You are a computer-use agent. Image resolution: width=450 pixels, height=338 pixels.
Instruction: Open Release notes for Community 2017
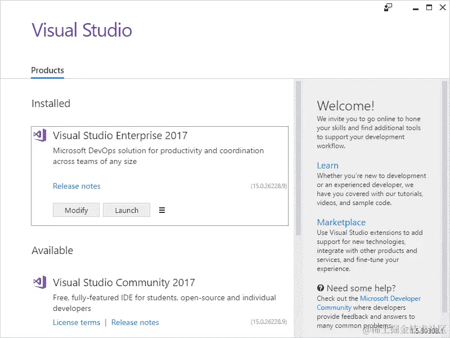(x=135, y=322)
